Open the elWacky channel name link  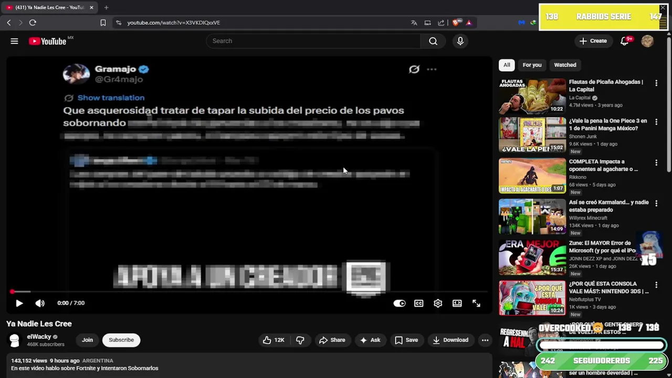click(x=39, y=337)
